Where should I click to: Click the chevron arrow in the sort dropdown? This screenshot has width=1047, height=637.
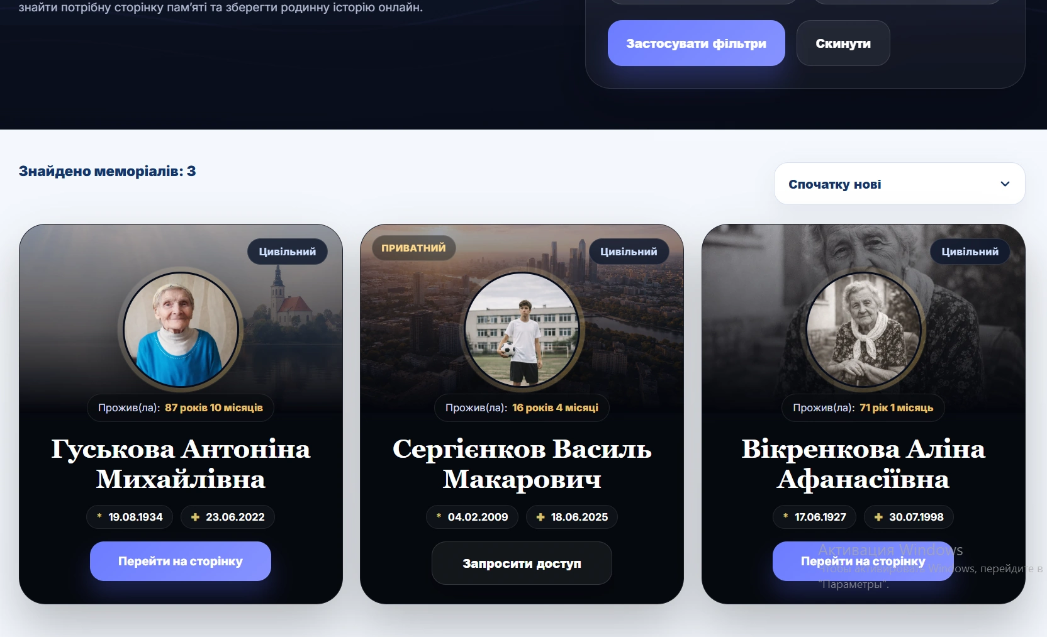pyautogui.click(x=1005, y=184)
